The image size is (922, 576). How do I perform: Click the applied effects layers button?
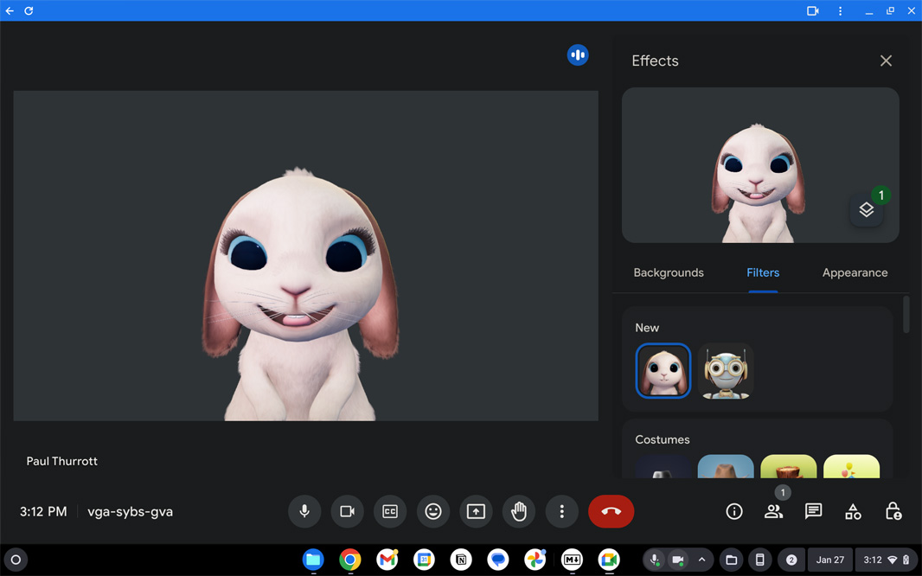(x=866, y=210)
